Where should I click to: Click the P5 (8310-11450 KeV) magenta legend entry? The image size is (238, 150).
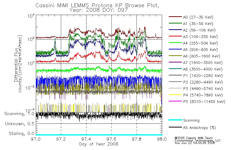(x=197, y=101)
